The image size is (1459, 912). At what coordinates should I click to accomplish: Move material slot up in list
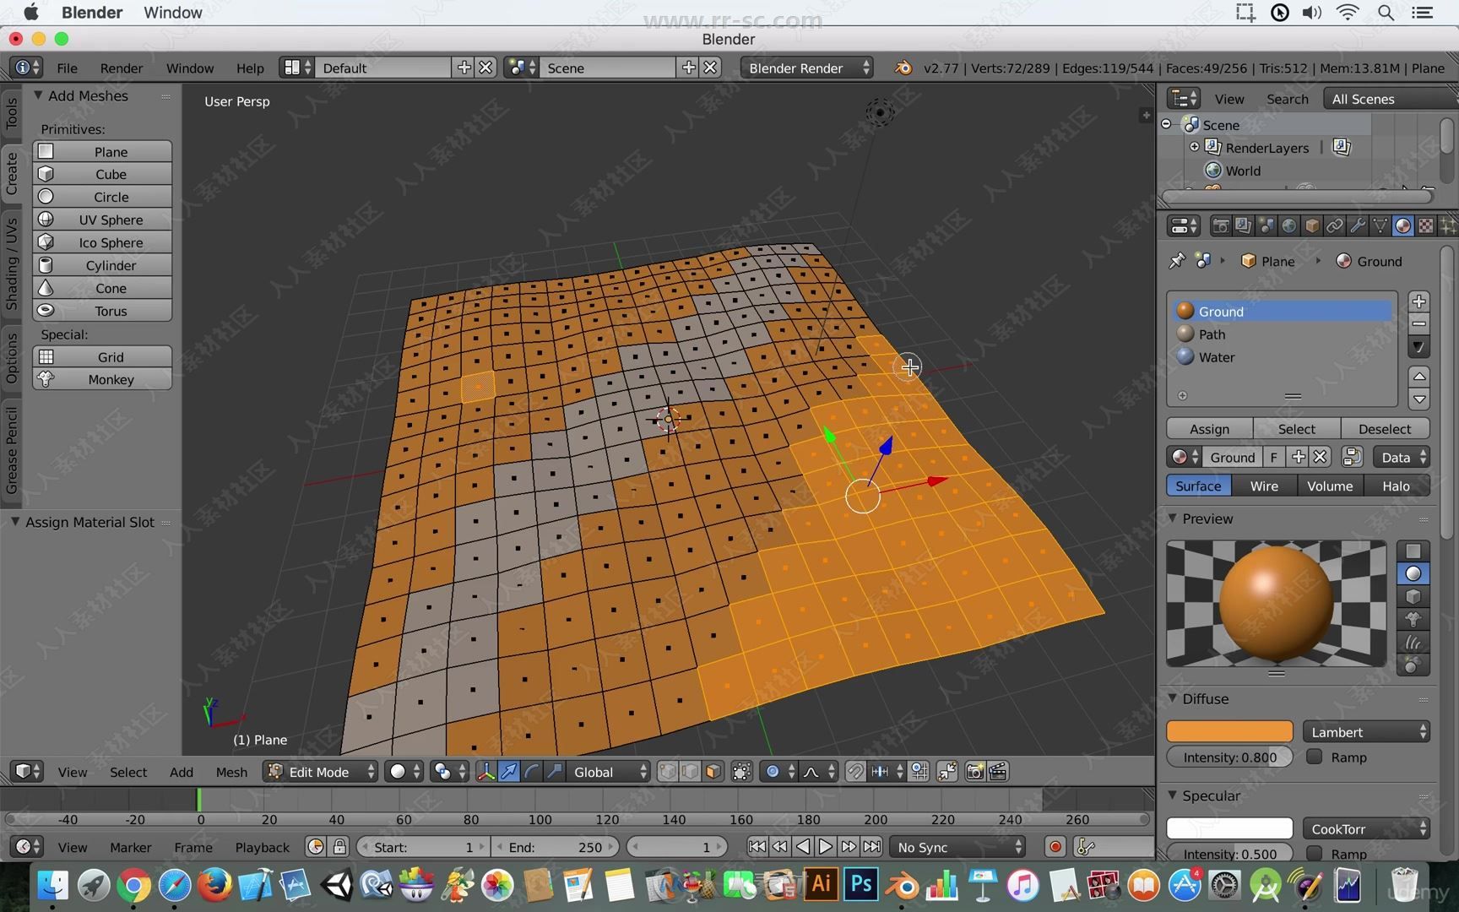[x=1419, y=376]
